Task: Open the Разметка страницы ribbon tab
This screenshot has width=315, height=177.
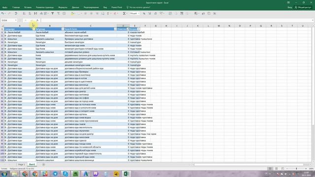Action: [x=45, y=7]
